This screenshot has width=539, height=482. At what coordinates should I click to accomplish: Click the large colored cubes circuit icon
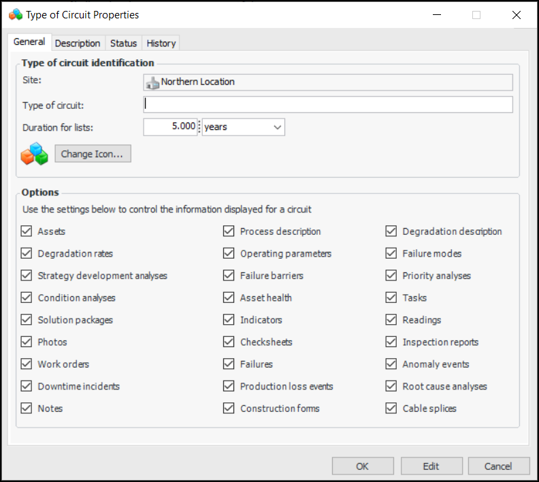(35, 154)
